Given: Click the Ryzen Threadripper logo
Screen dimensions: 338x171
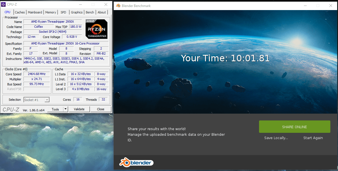Looking at the screenshot, I should point(96,29).
